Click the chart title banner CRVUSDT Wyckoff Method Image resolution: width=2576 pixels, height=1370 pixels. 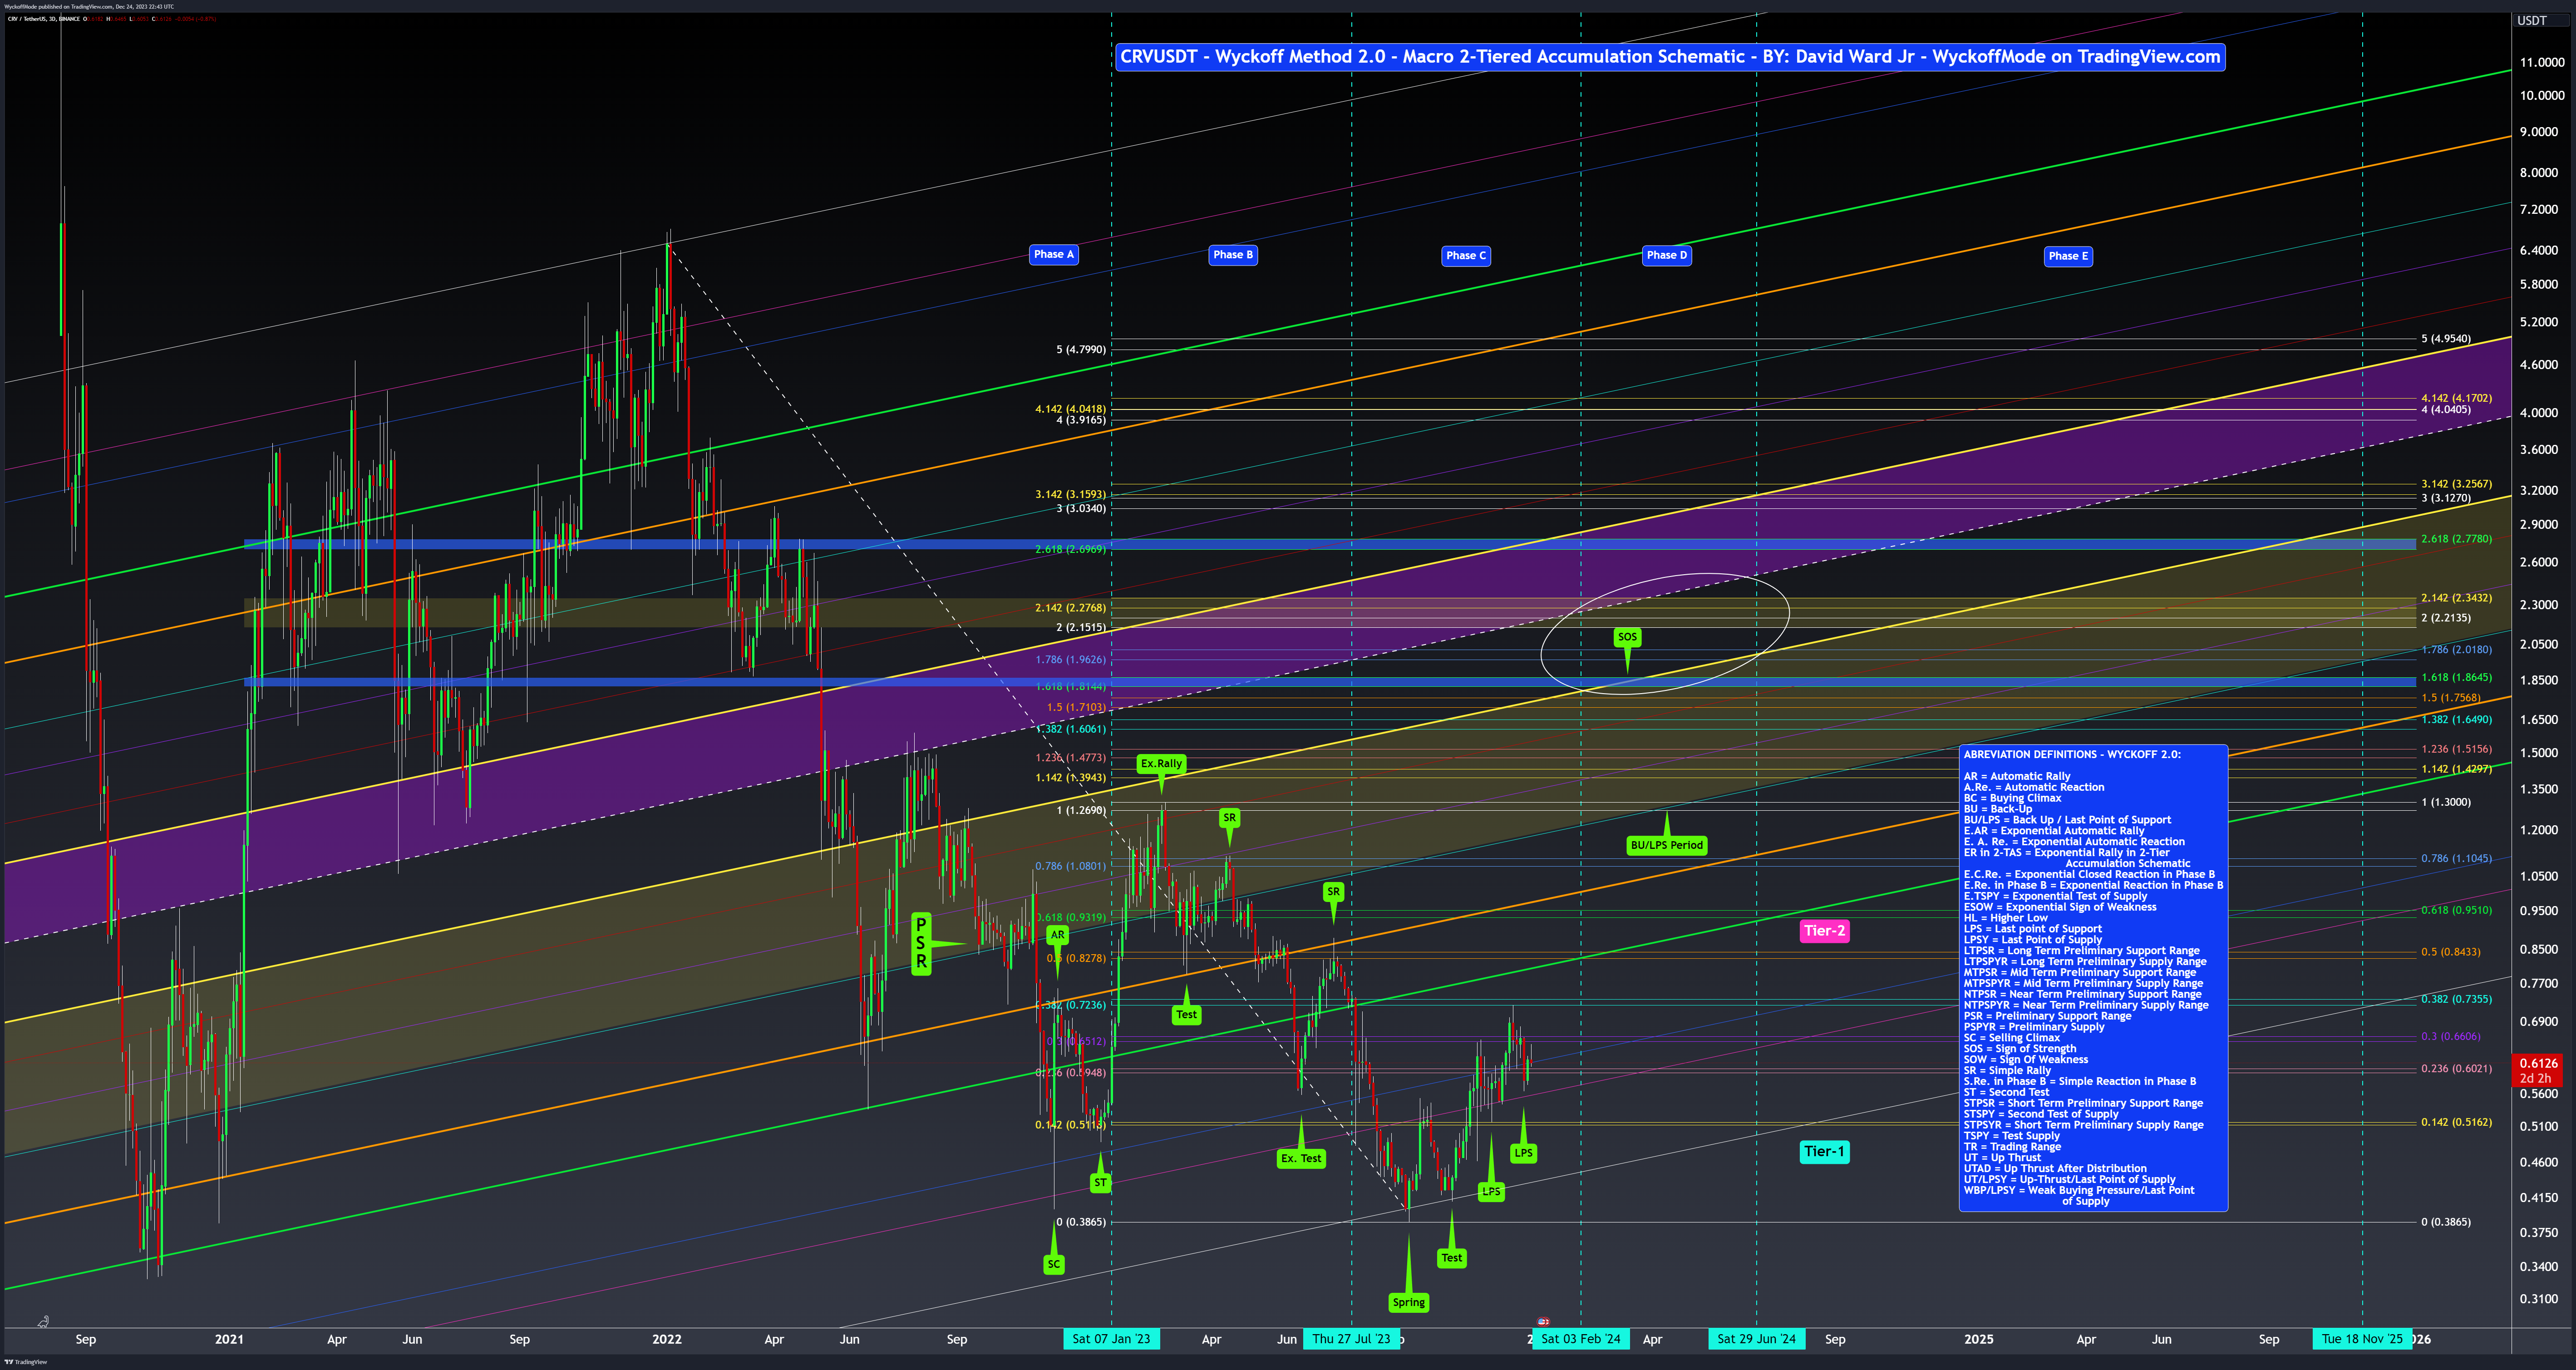1670,57
